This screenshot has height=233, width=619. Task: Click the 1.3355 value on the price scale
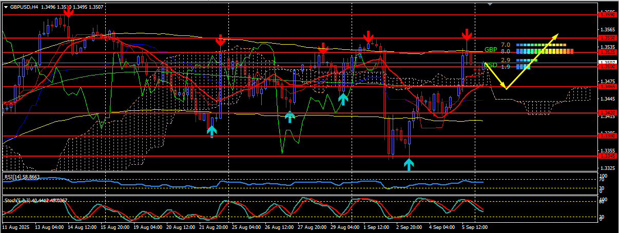pyautogui.click(x=608, y=151)
